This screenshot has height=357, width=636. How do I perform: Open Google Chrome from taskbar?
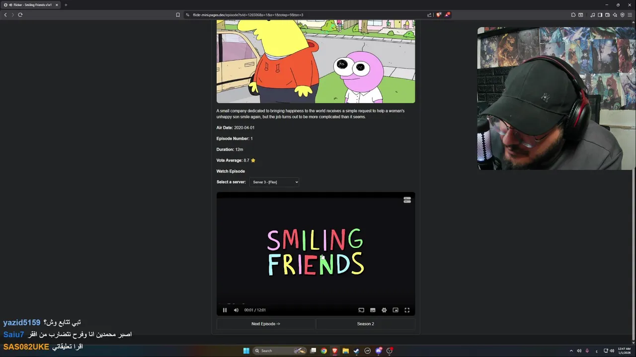coord(324,351)
